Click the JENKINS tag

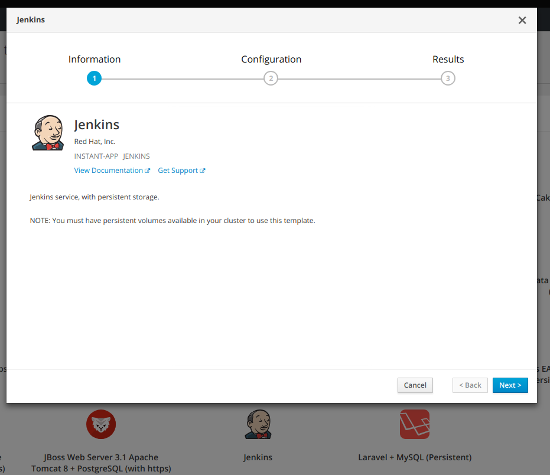tap(136, 156)
